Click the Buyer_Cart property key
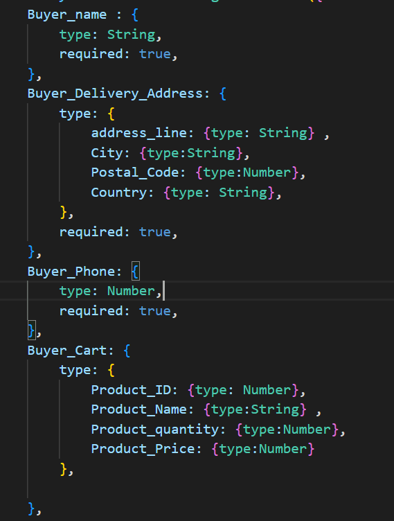Screen dimensions: 394x521 pos(67,351)
